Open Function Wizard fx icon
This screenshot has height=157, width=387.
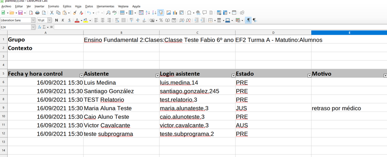coord(40,27)
